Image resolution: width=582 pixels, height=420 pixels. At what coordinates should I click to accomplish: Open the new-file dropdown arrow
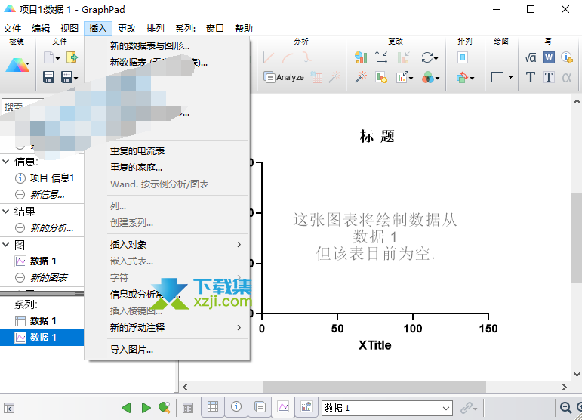click(57, 58)
